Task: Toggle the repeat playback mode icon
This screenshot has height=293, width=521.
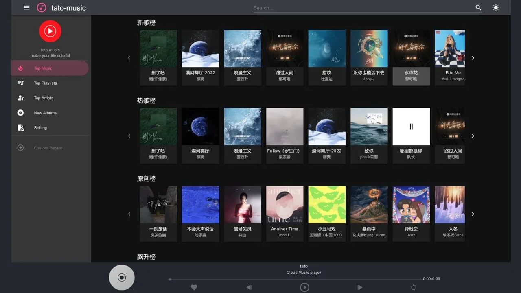Action: pos(414,287)
